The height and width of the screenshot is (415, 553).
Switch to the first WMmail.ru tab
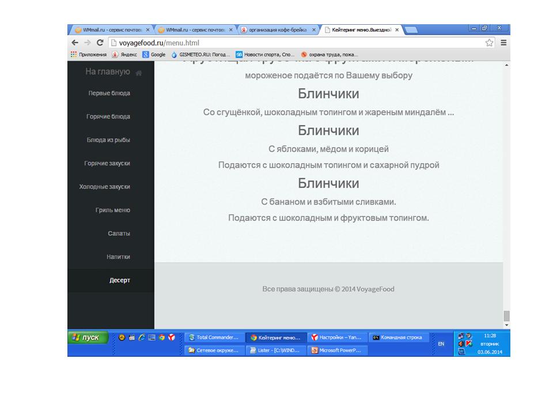(111, 30)
